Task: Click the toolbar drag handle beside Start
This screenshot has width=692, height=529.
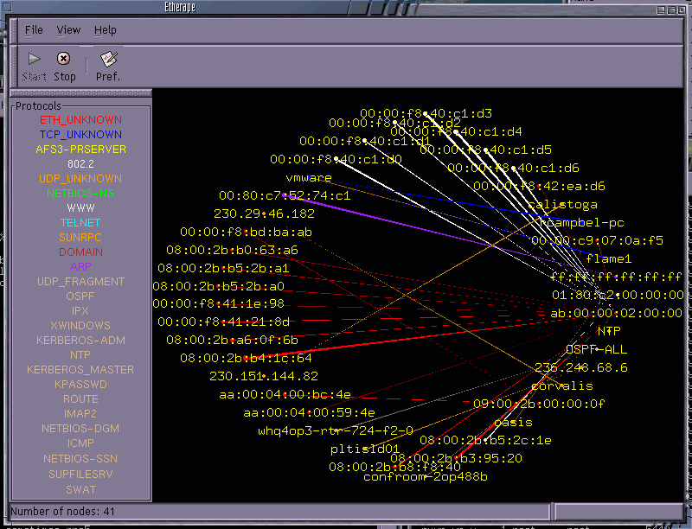Action: pos(14,66)
